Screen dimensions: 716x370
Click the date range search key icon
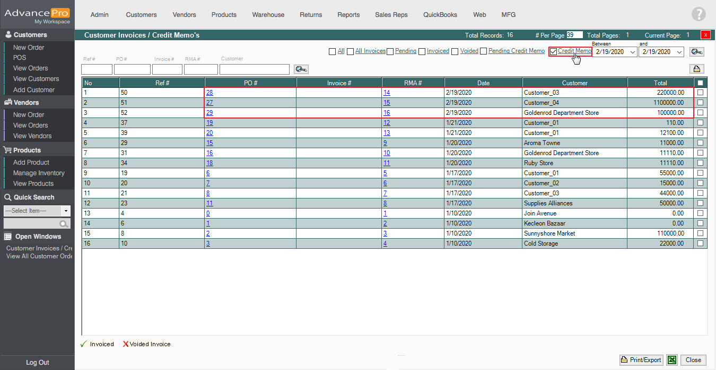[x=697, y=52]
